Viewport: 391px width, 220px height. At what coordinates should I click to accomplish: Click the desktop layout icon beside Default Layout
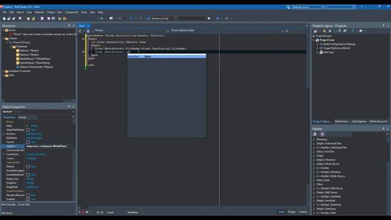tap(288, 7)
